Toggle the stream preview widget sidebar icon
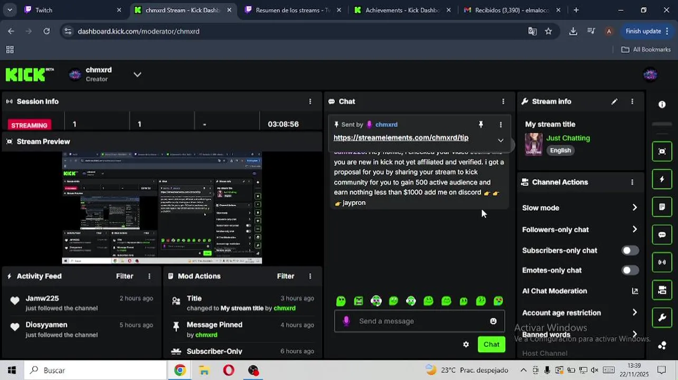Screen dimensions: 678x380 click(662, 151)
